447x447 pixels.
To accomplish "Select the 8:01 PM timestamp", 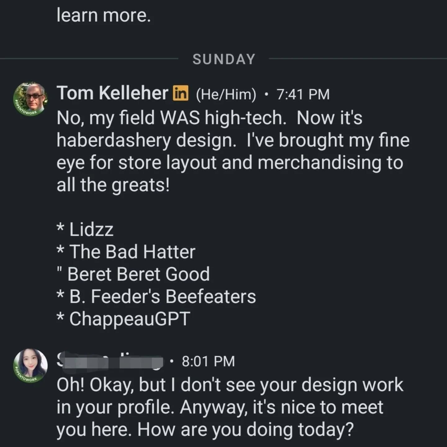I will [208, 361].
